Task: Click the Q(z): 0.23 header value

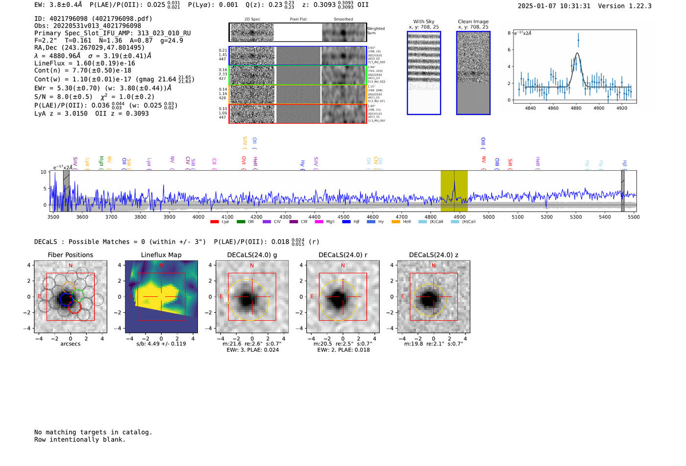Action: (270, 5)
